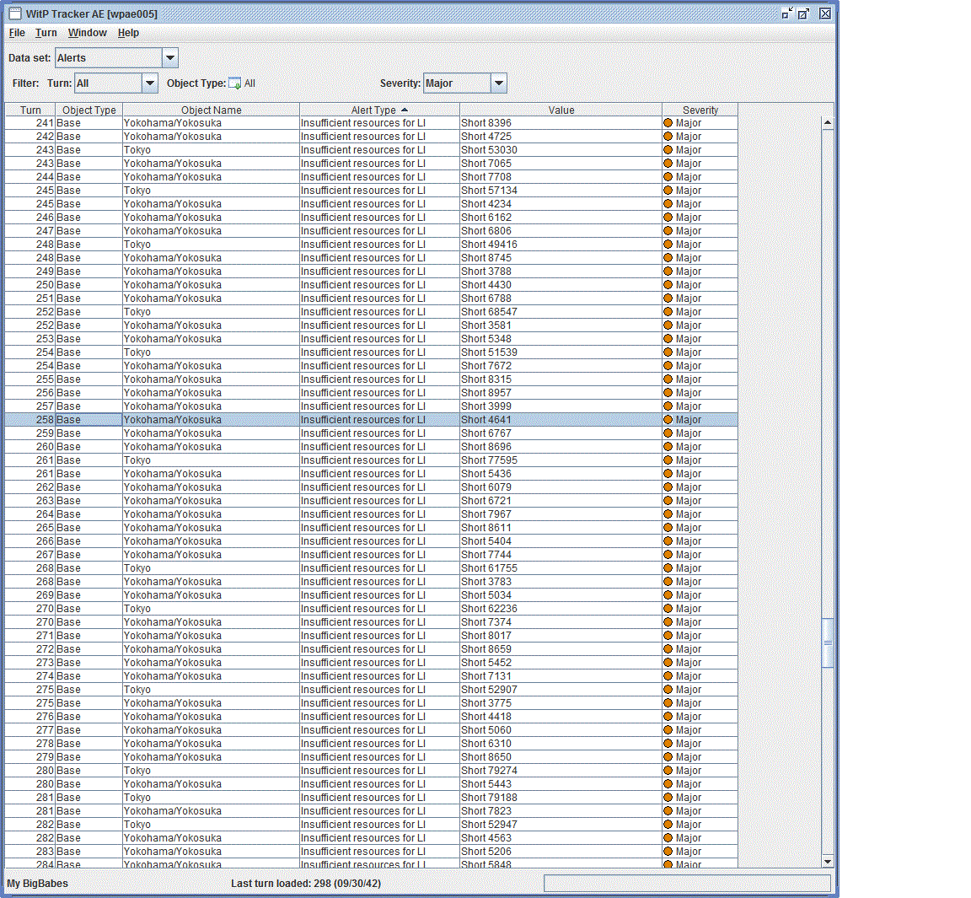Screen dimensions: 971x898
Task: Click the table scrollbar up arrow
Action: 828,123
